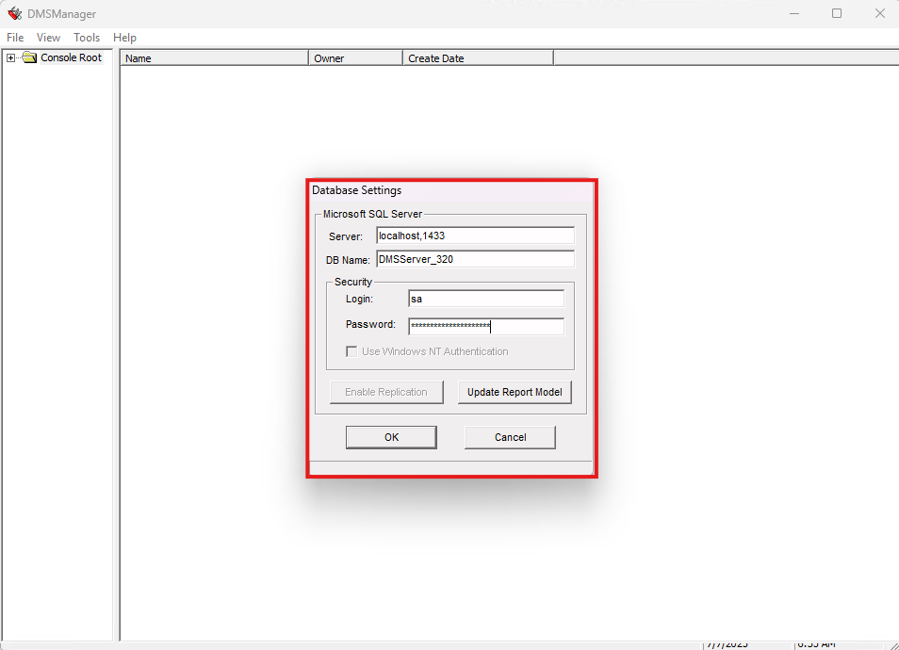This screenshot has height=650, width=899.
Task: Open the Help menu
Action: tap(124, 38)
